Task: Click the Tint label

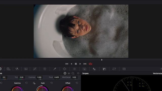Action: click(16, 77)
